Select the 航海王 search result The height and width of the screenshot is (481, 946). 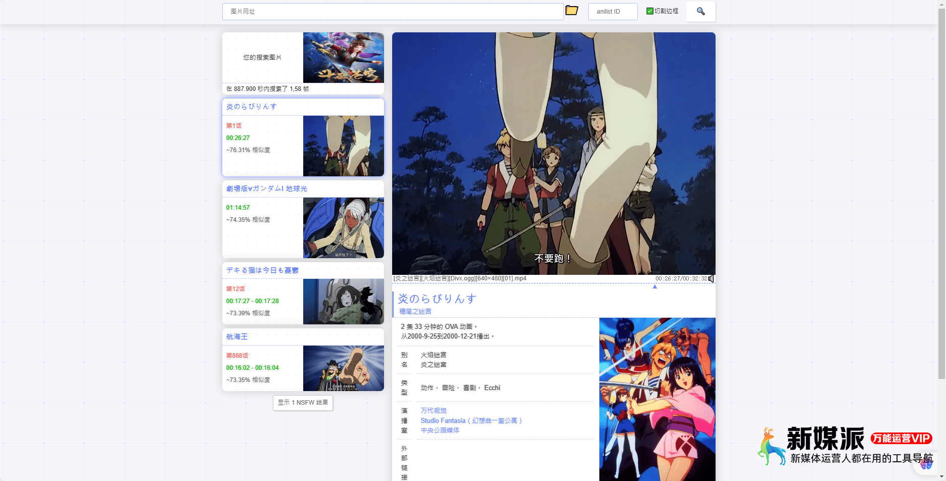(x=237, y=336)
